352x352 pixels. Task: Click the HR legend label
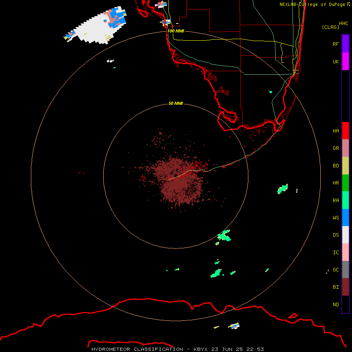tap(336, 183)
